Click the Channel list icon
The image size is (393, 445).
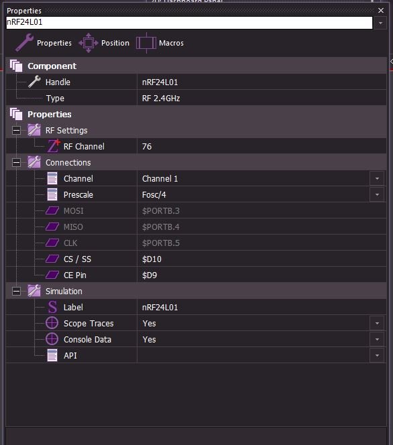pos(52,178)
